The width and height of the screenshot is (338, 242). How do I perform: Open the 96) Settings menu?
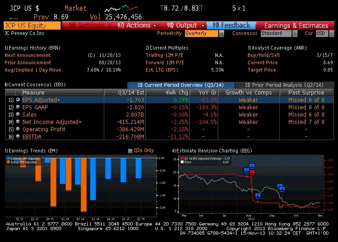(x=86, y=25)
